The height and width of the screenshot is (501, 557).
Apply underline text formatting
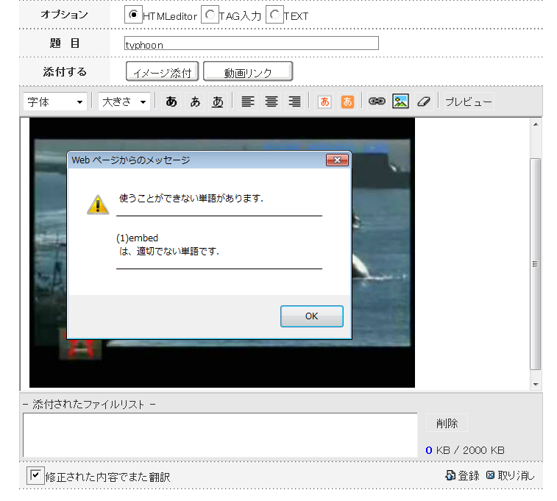[218, 102]
